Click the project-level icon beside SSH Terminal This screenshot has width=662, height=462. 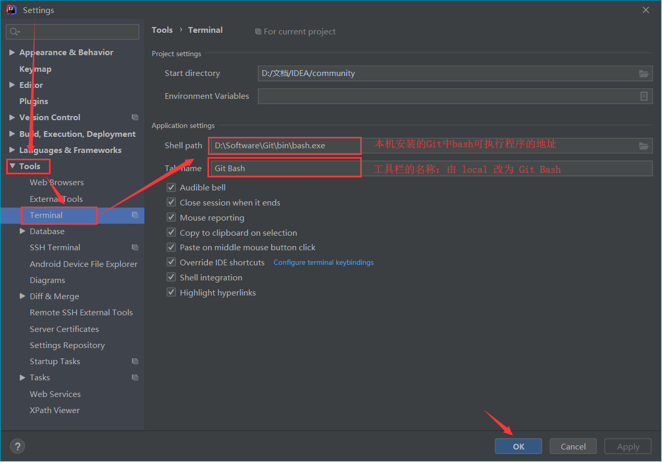pos(134,247)
